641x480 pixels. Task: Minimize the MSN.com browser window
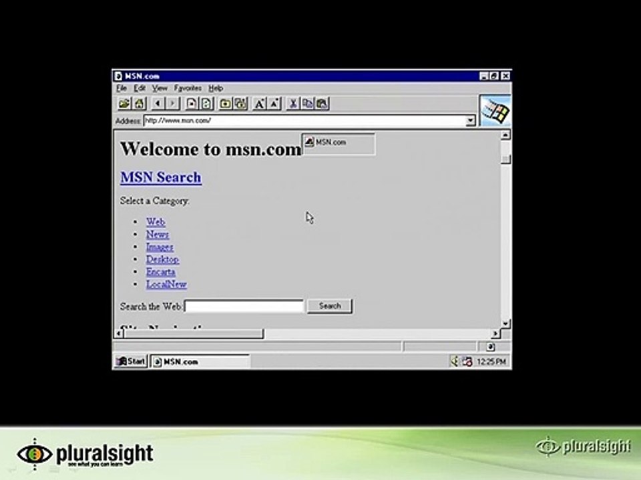click(483, 76)
